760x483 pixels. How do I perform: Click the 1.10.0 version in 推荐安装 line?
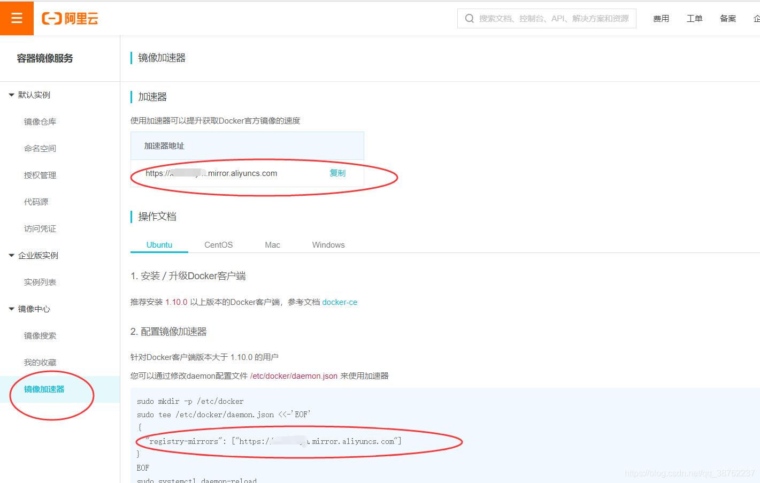(176, 302)
